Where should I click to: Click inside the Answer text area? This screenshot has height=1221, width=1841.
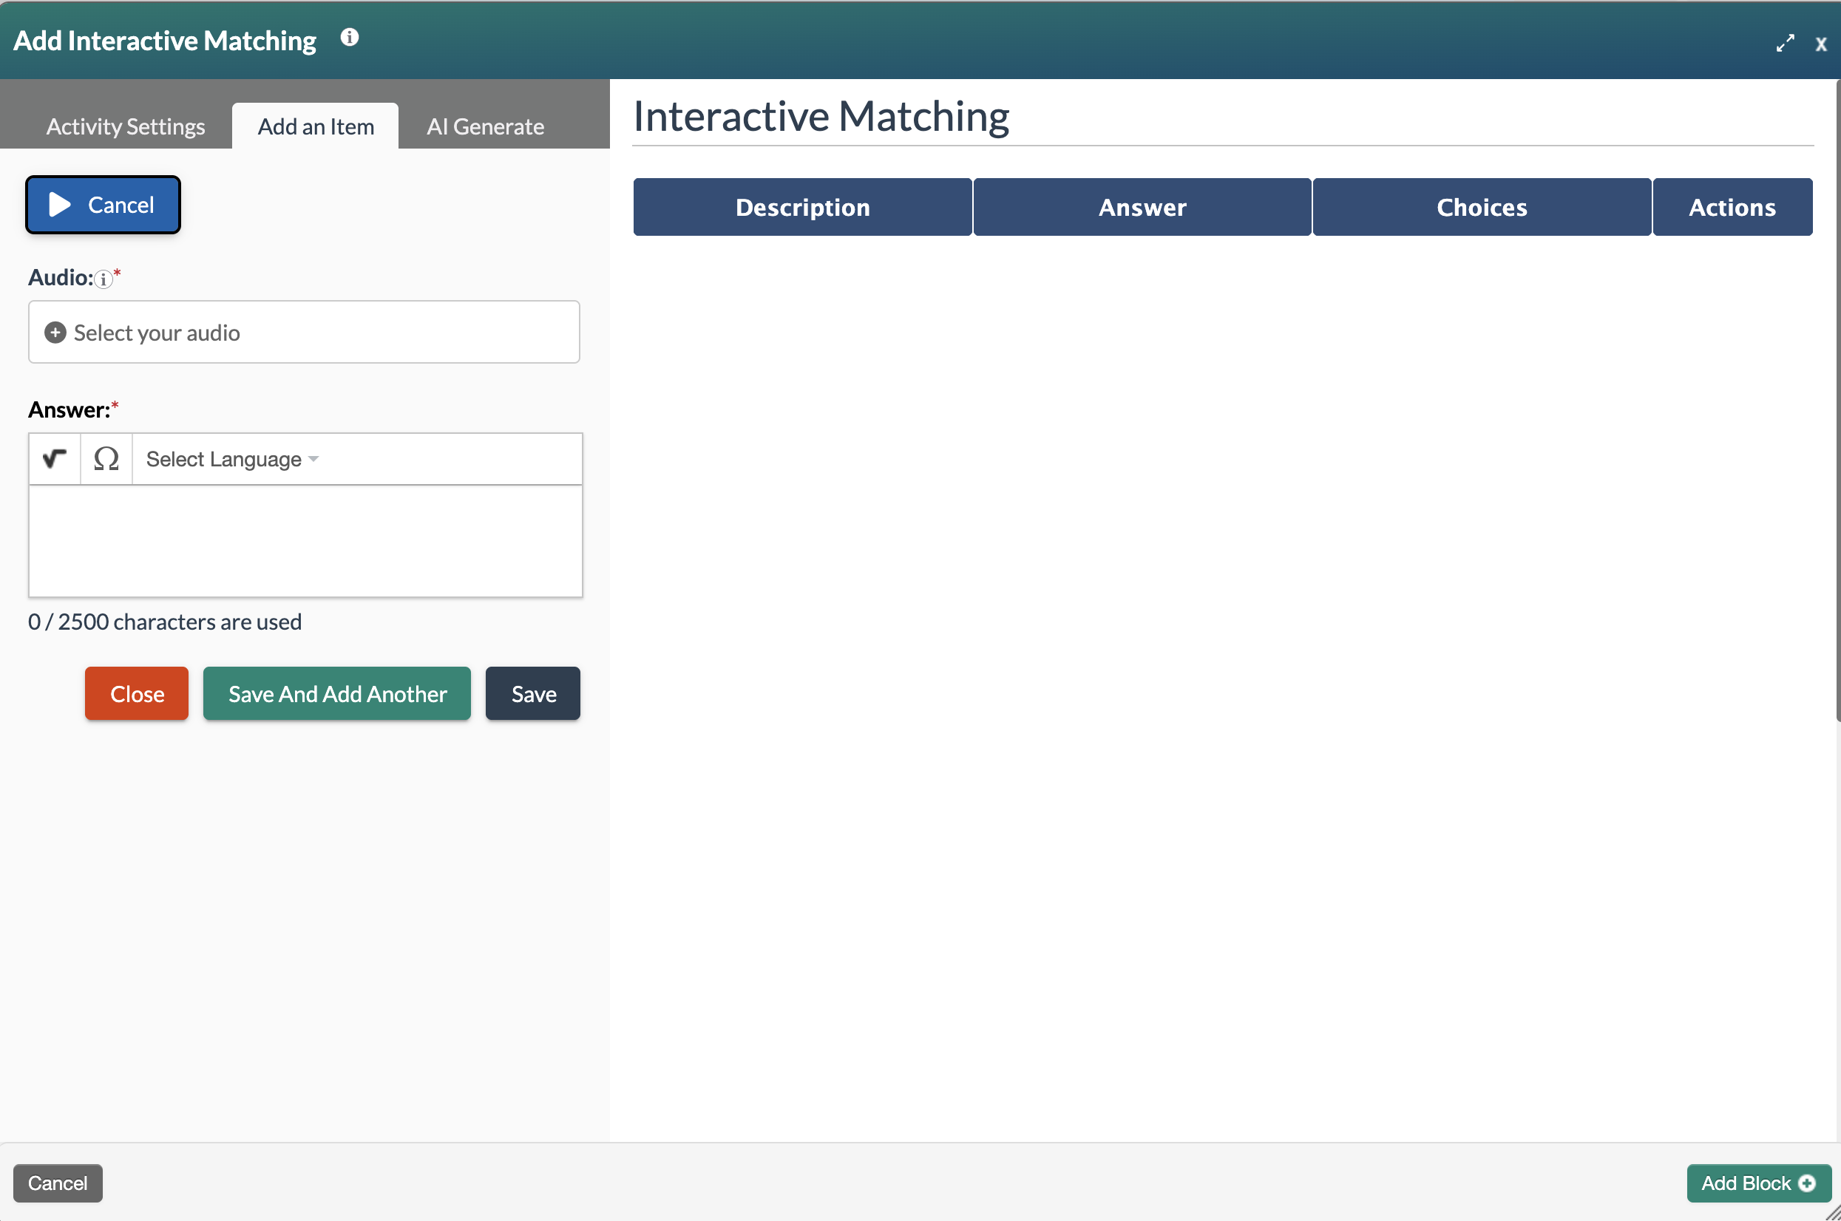coord(305,541)
